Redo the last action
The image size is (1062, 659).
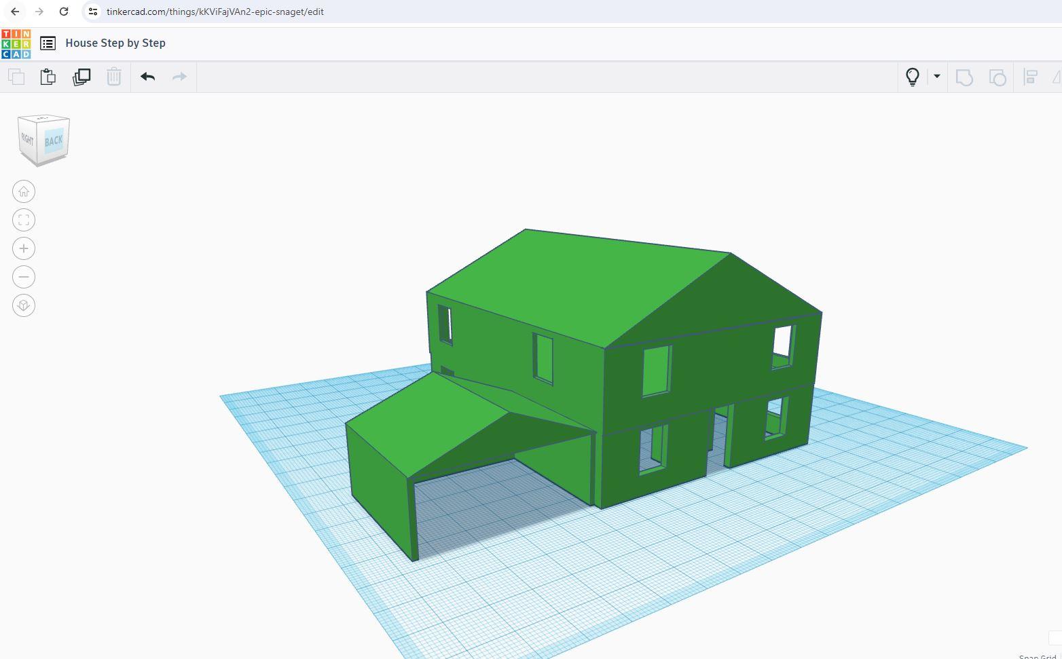(179, 77)
